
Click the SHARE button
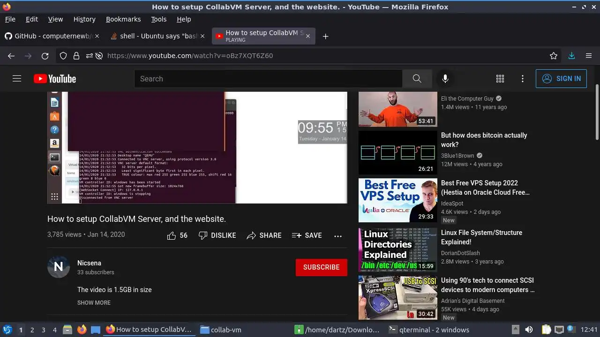pyautogui.click(x=264, y=235)
